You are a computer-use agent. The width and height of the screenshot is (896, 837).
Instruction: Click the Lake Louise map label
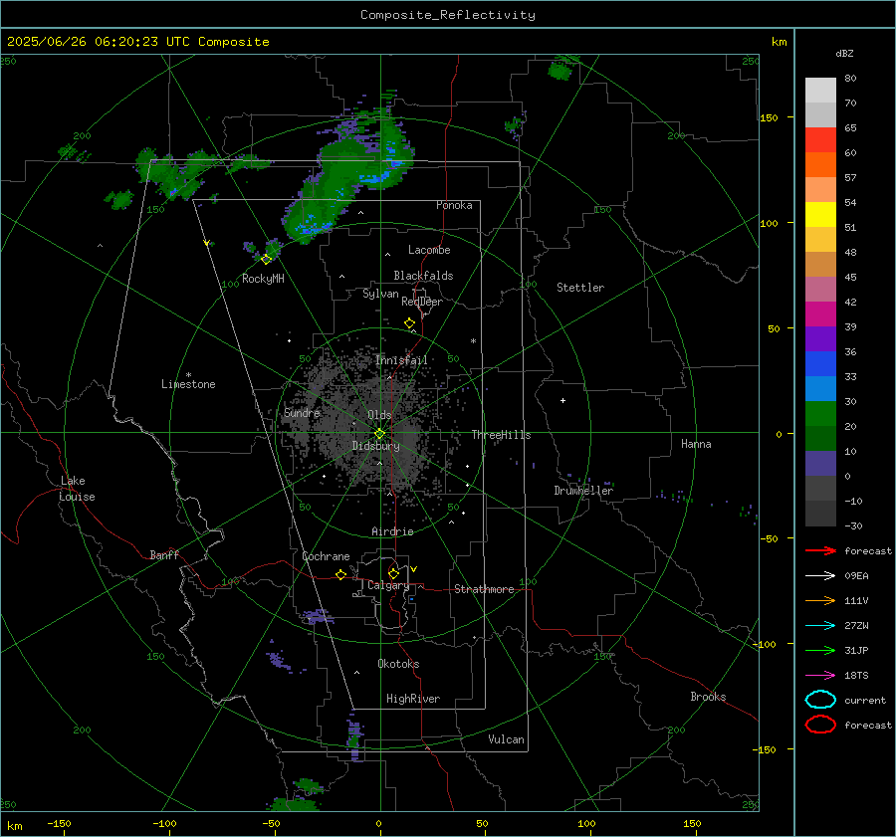pyautogui.click(x=77, y=489)
